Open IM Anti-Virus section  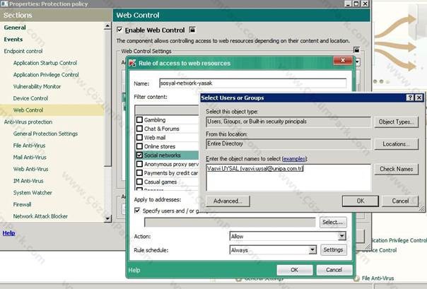tap(28, 181)
